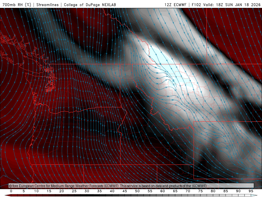Click the '95' color scale label
The image size is (262, 197).
[x=251, y=191]
